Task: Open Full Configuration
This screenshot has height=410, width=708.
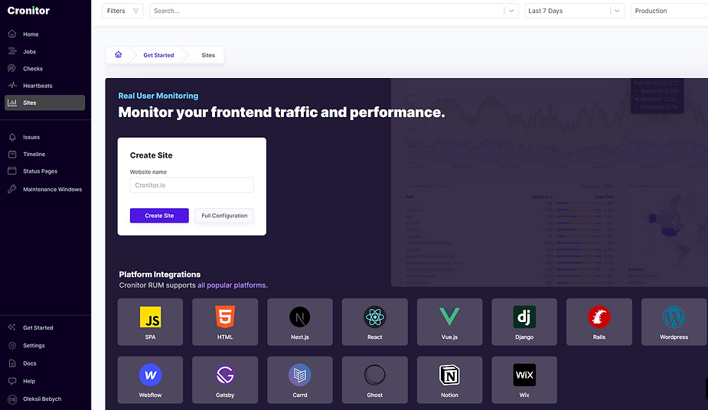Action: (x=224, y=216)
